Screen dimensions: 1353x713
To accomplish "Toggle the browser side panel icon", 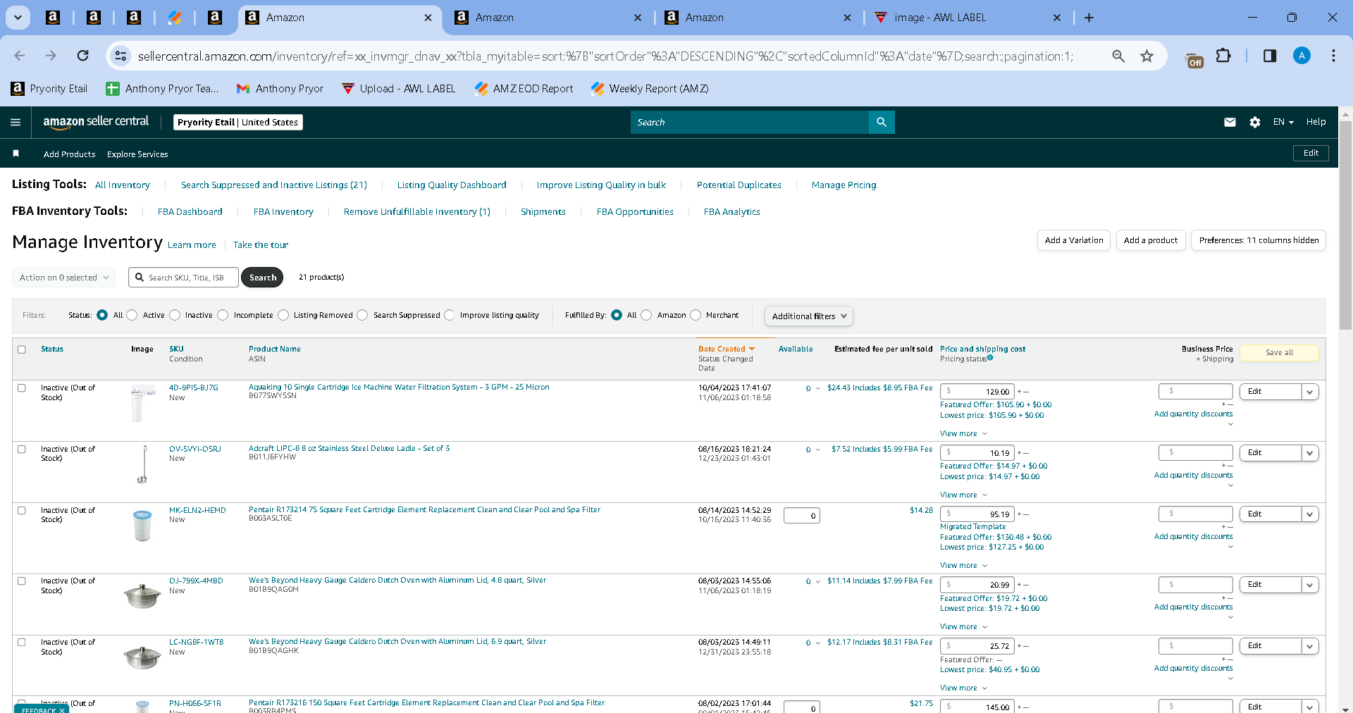I will pos(1269,56).
